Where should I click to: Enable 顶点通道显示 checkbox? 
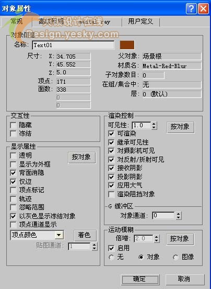pyautogui.click(x=14, y=225)
